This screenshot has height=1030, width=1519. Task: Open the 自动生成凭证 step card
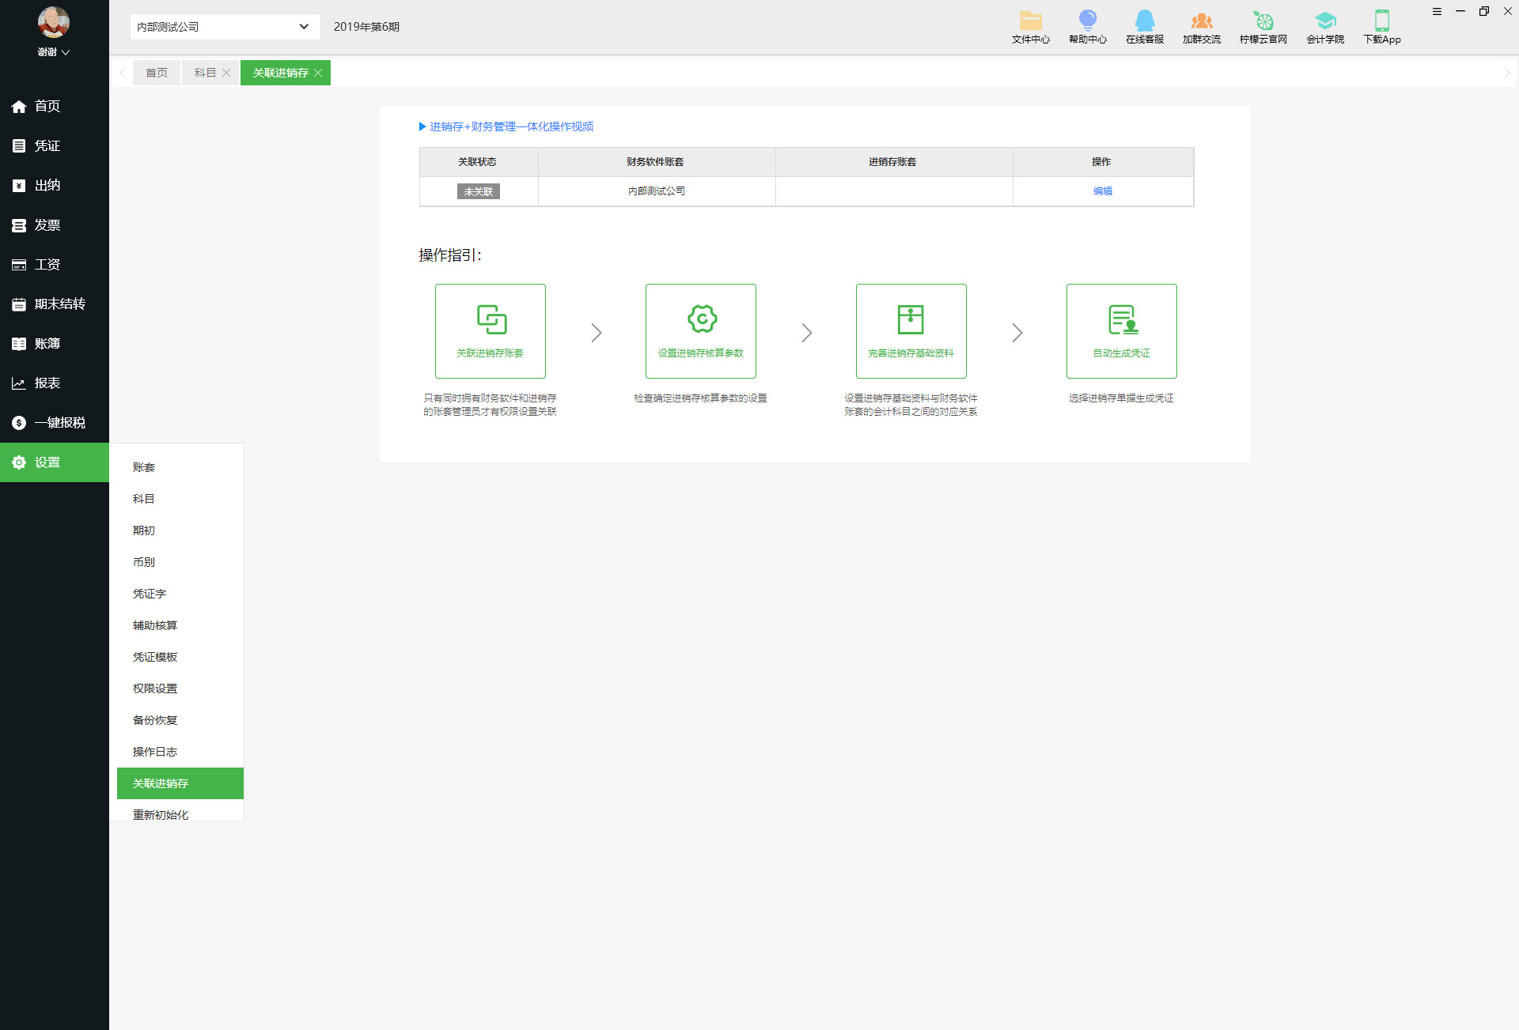1121,330
